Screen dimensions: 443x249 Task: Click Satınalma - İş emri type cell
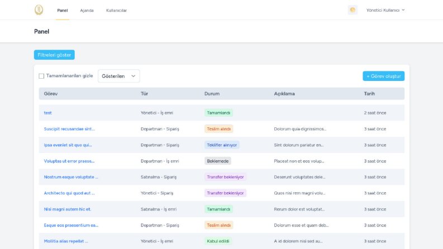click(x=159, y=209)
